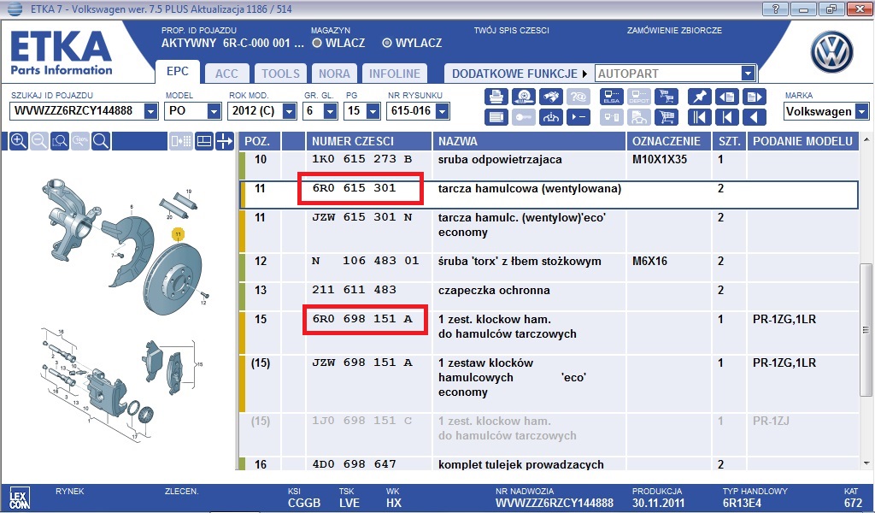Click the zoom region selection magnifier
This screenshot has height=513, width=875.
[x=60, y=141]
